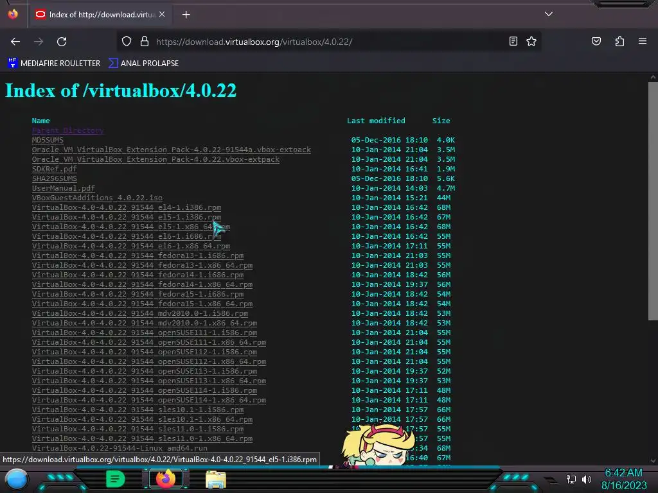Viewport: 658px width, 493px height.
Task: Open File Explorer from the taskbar
Action: point(216,480)
